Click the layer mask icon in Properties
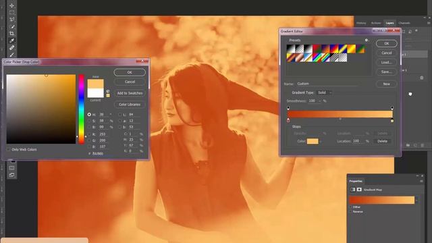Screen dimensions: 432x243 pyautogui.click(x=359, y=190)
